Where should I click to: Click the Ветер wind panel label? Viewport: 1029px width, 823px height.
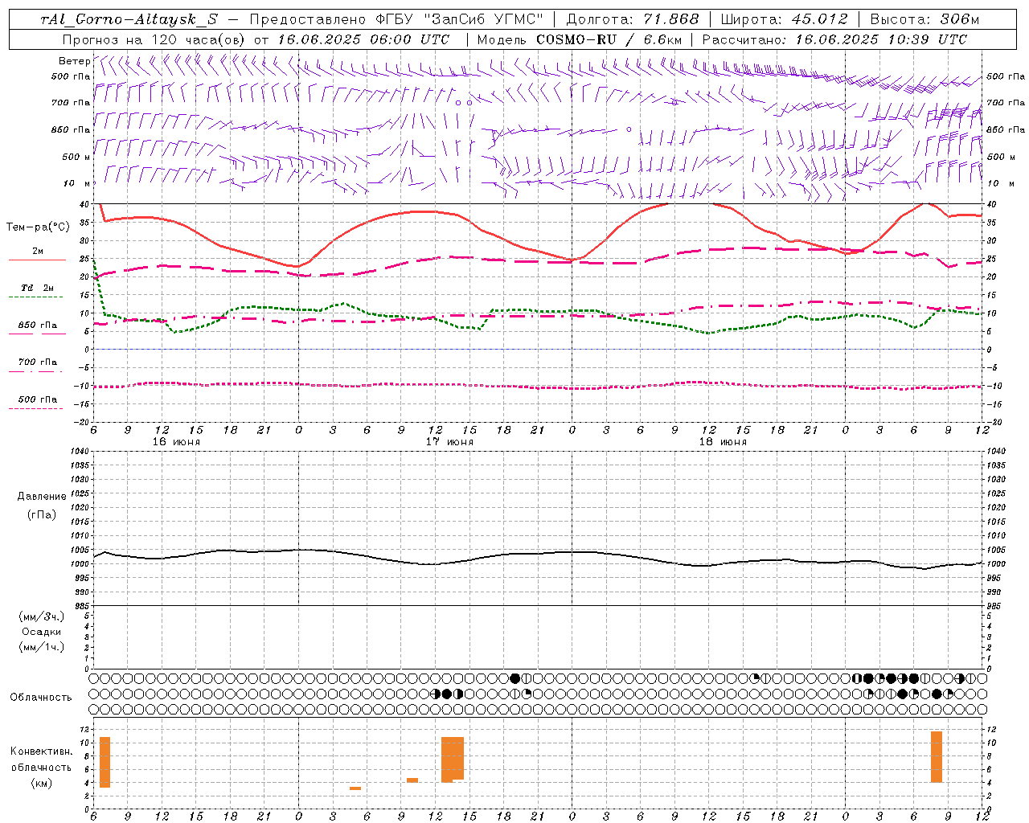[74, 61]
